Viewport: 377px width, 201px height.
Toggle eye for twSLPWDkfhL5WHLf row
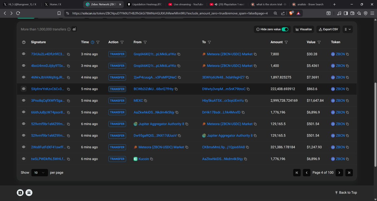[x=24, y=159]
